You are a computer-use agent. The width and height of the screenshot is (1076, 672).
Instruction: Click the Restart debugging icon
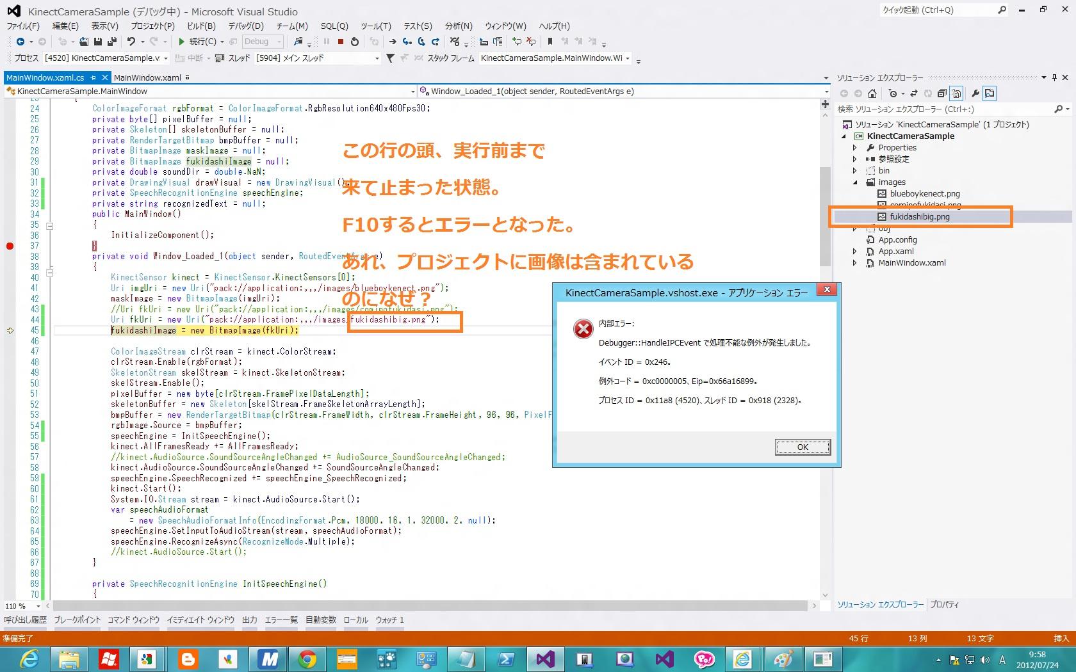tap(355, 42)
